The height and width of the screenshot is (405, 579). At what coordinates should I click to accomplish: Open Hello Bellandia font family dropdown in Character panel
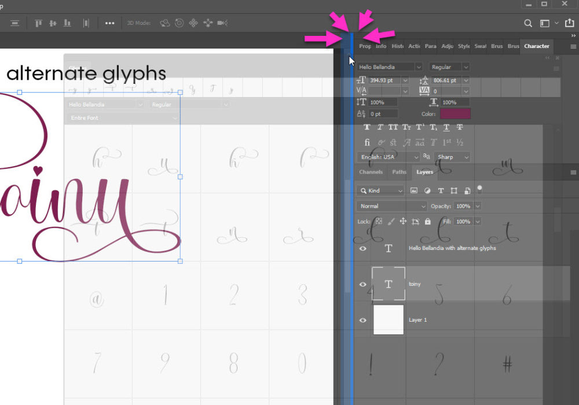419,67
